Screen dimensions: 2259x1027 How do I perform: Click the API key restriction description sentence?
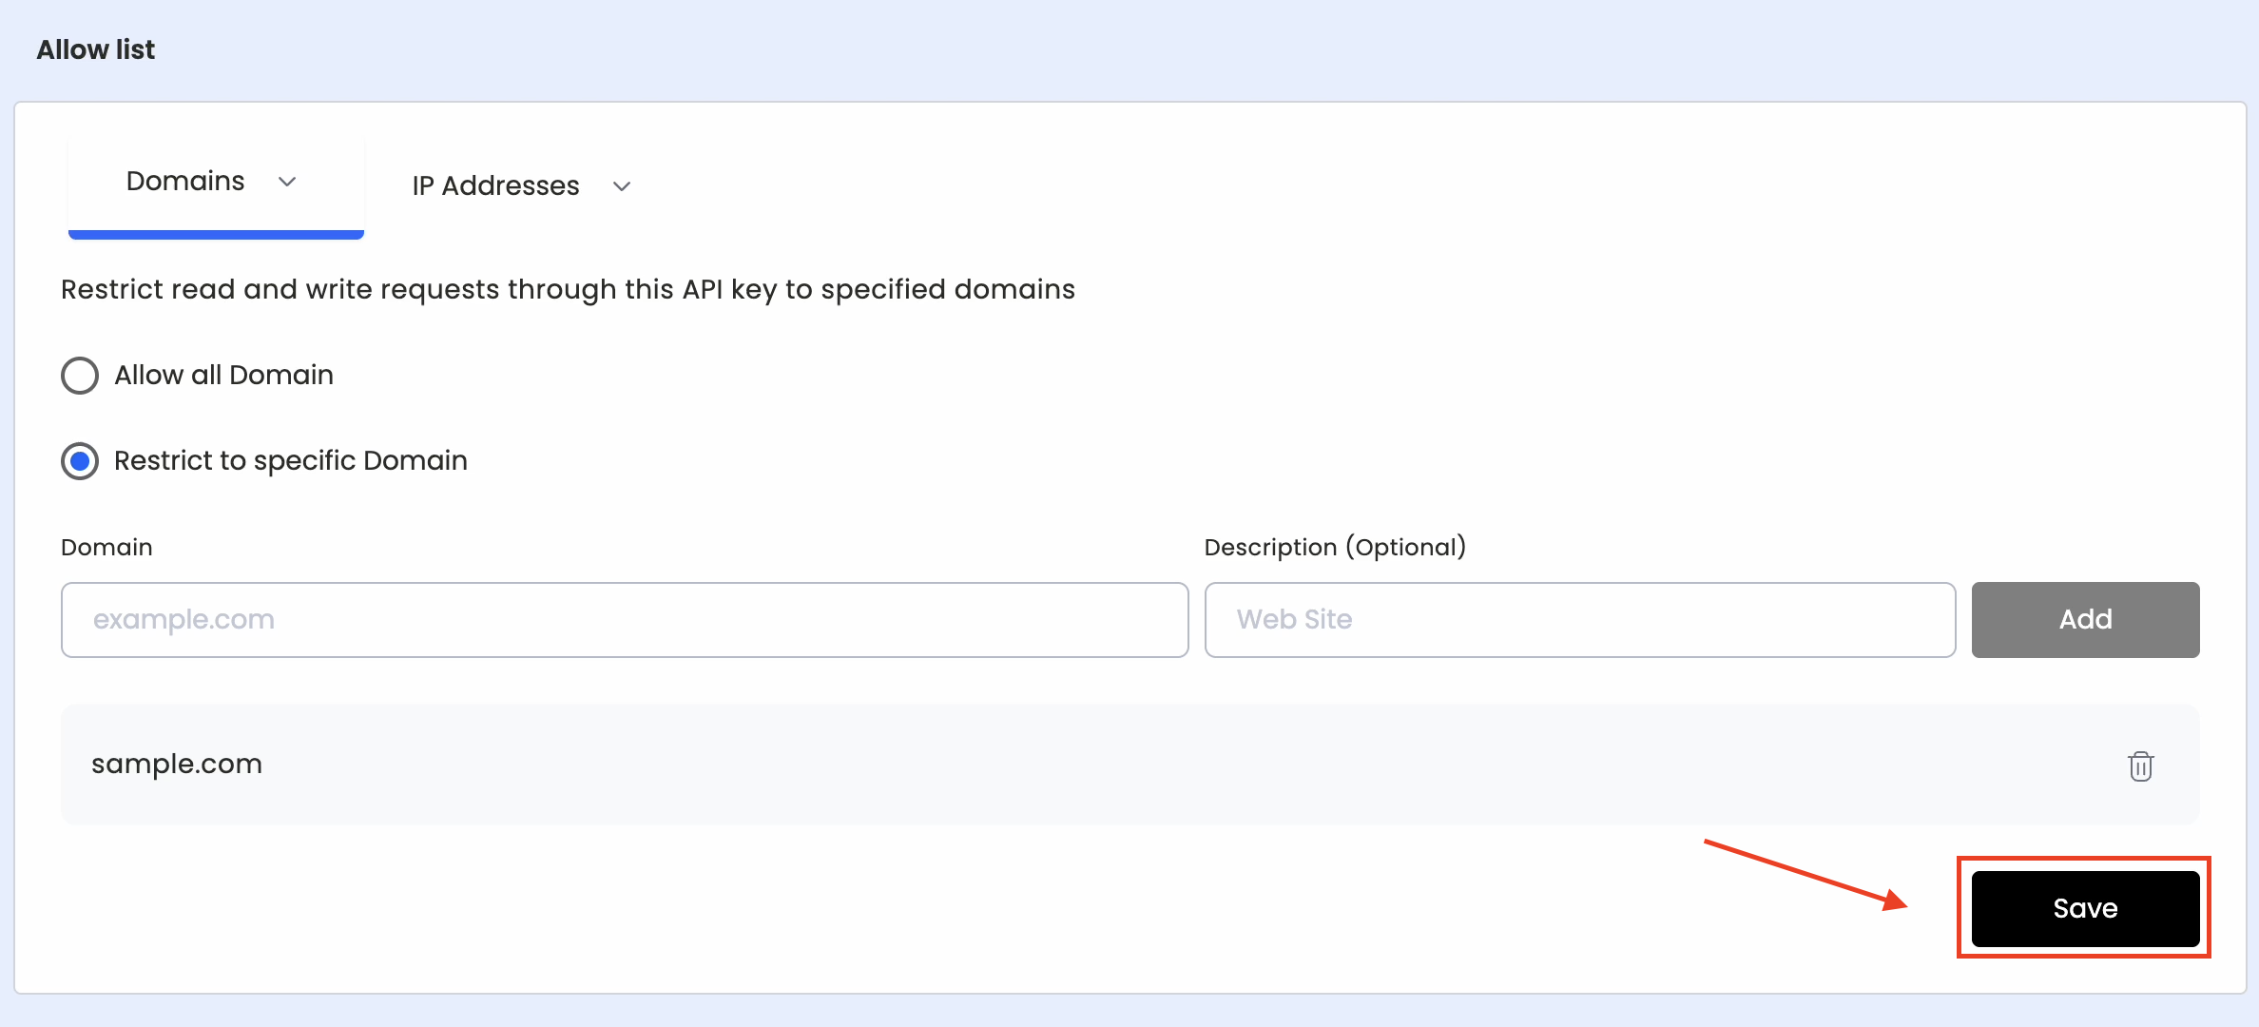(x=568, y=289)
